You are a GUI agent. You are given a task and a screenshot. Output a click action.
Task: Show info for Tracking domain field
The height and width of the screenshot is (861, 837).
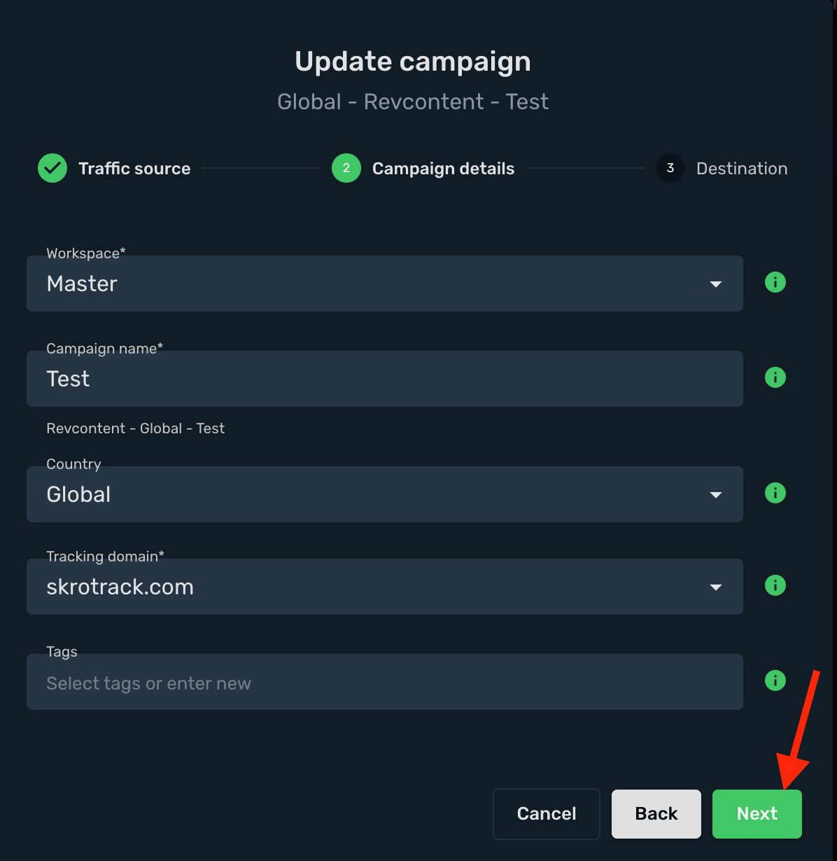775,586
